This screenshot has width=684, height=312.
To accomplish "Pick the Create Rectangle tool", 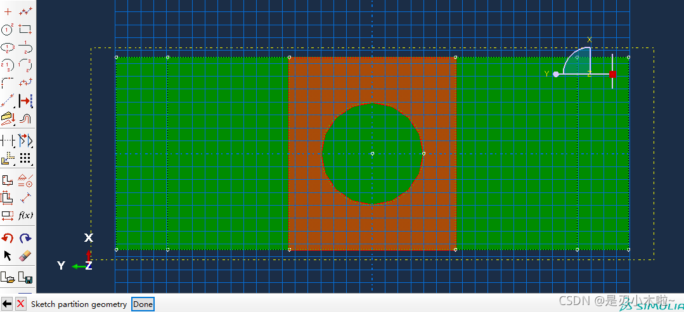I will (x=25, y=29).
